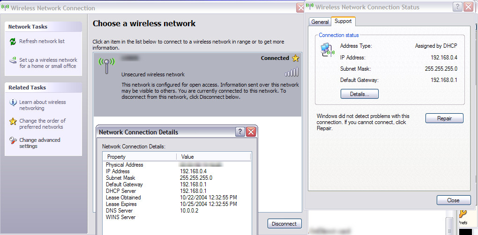This screenshot has width=478, height=235.
Task: Click the help button on the Connection Status window
Action: pos(457,7)
